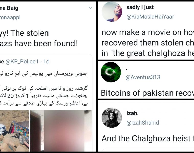Click the '1d' timestamp of quoted tweet

point(46,61)
